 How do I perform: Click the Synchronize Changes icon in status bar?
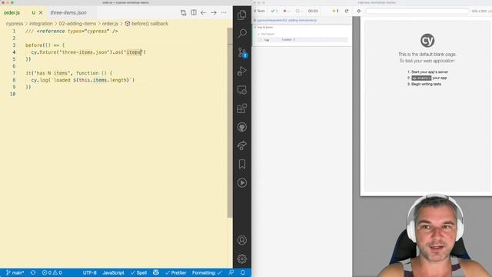tap(33, 272)
